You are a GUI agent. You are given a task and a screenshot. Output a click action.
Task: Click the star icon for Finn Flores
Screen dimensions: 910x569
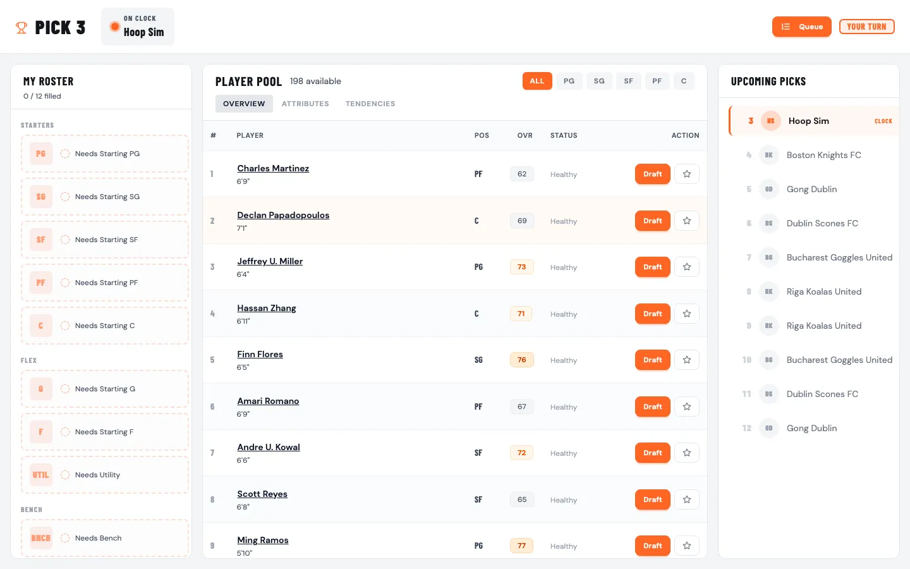[x=686, y=360]
